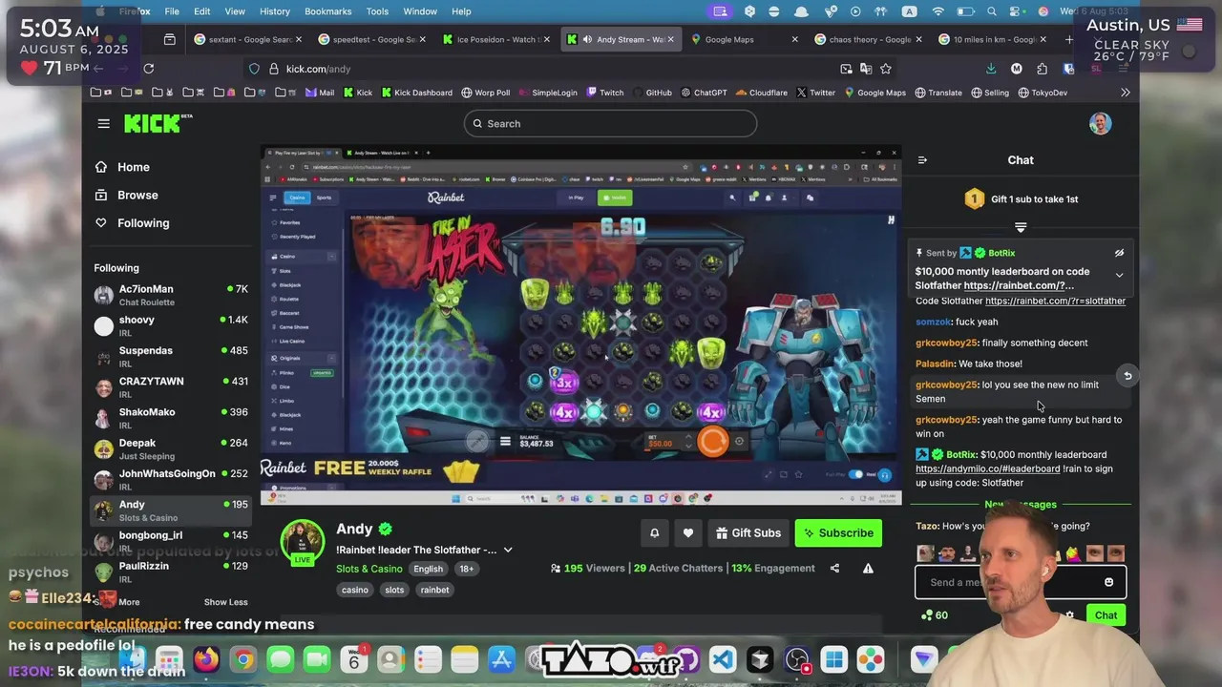Open the Bookmarks menu in menu bar

pos(327,11)
